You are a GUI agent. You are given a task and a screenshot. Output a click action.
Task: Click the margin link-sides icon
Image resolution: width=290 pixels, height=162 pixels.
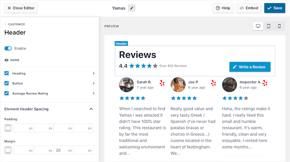pyautogui.click(x=8, y=150)
